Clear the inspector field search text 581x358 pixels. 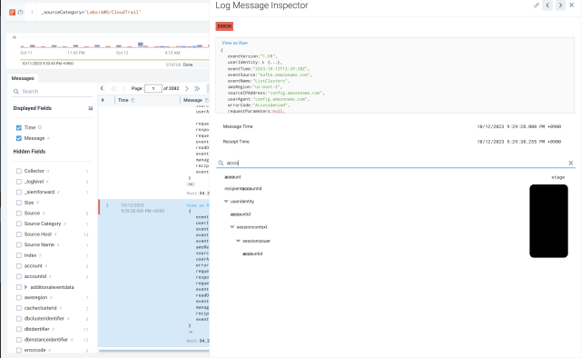(x=571, y=163)
